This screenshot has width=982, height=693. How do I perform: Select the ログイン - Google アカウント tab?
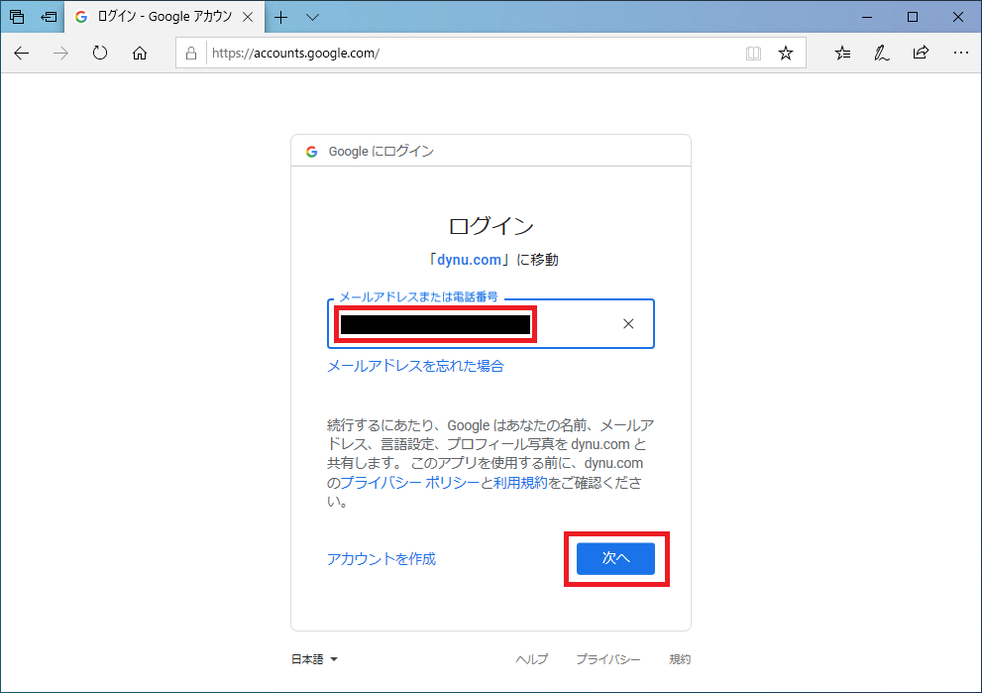coord(164,17)
